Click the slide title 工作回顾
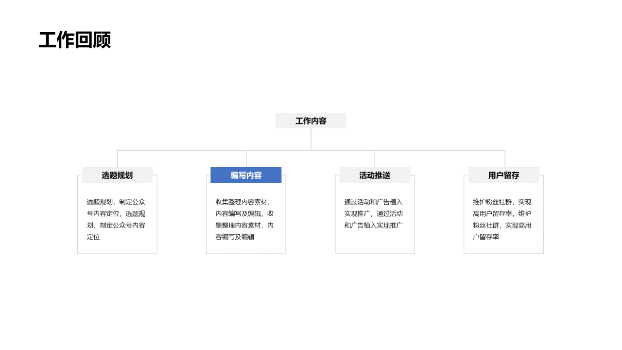This screenshot has width=622, height=350. pyautogui.click(x=75, y=41)
